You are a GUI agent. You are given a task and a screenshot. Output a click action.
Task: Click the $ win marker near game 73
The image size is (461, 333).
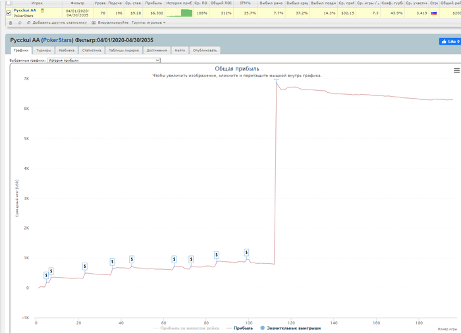(191, 259)
